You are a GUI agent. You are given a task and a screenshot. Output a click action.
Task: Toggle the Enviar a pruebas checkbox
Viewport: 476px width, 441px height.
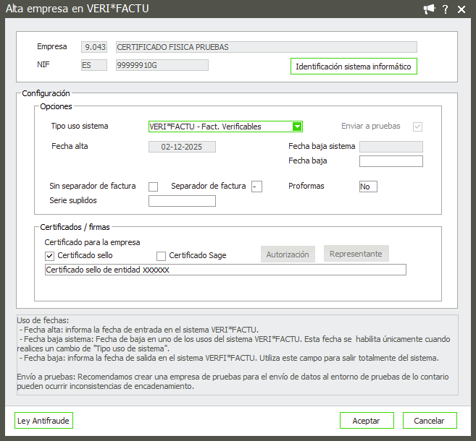pos(417,127)
